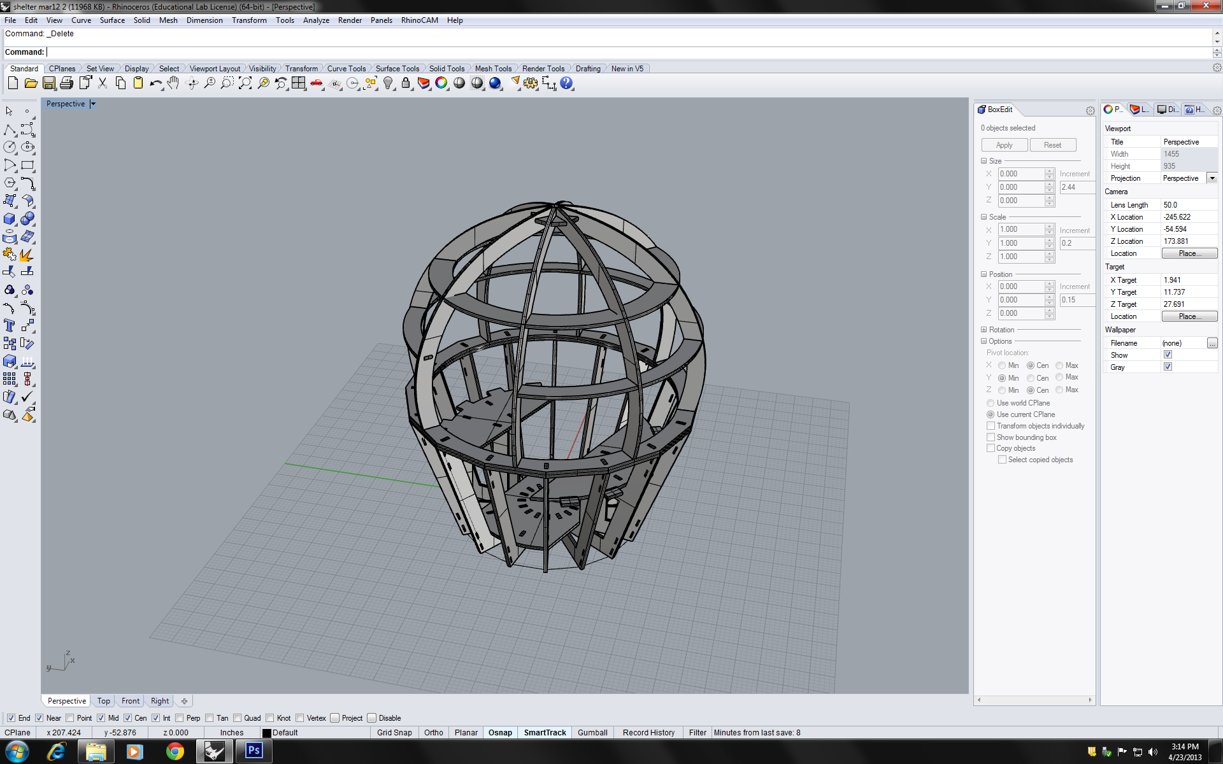Viewport: 1223px width, 764px height.
Task: Uncheck the Wallpaper Gray checkbox
Action: (1168, 367)
